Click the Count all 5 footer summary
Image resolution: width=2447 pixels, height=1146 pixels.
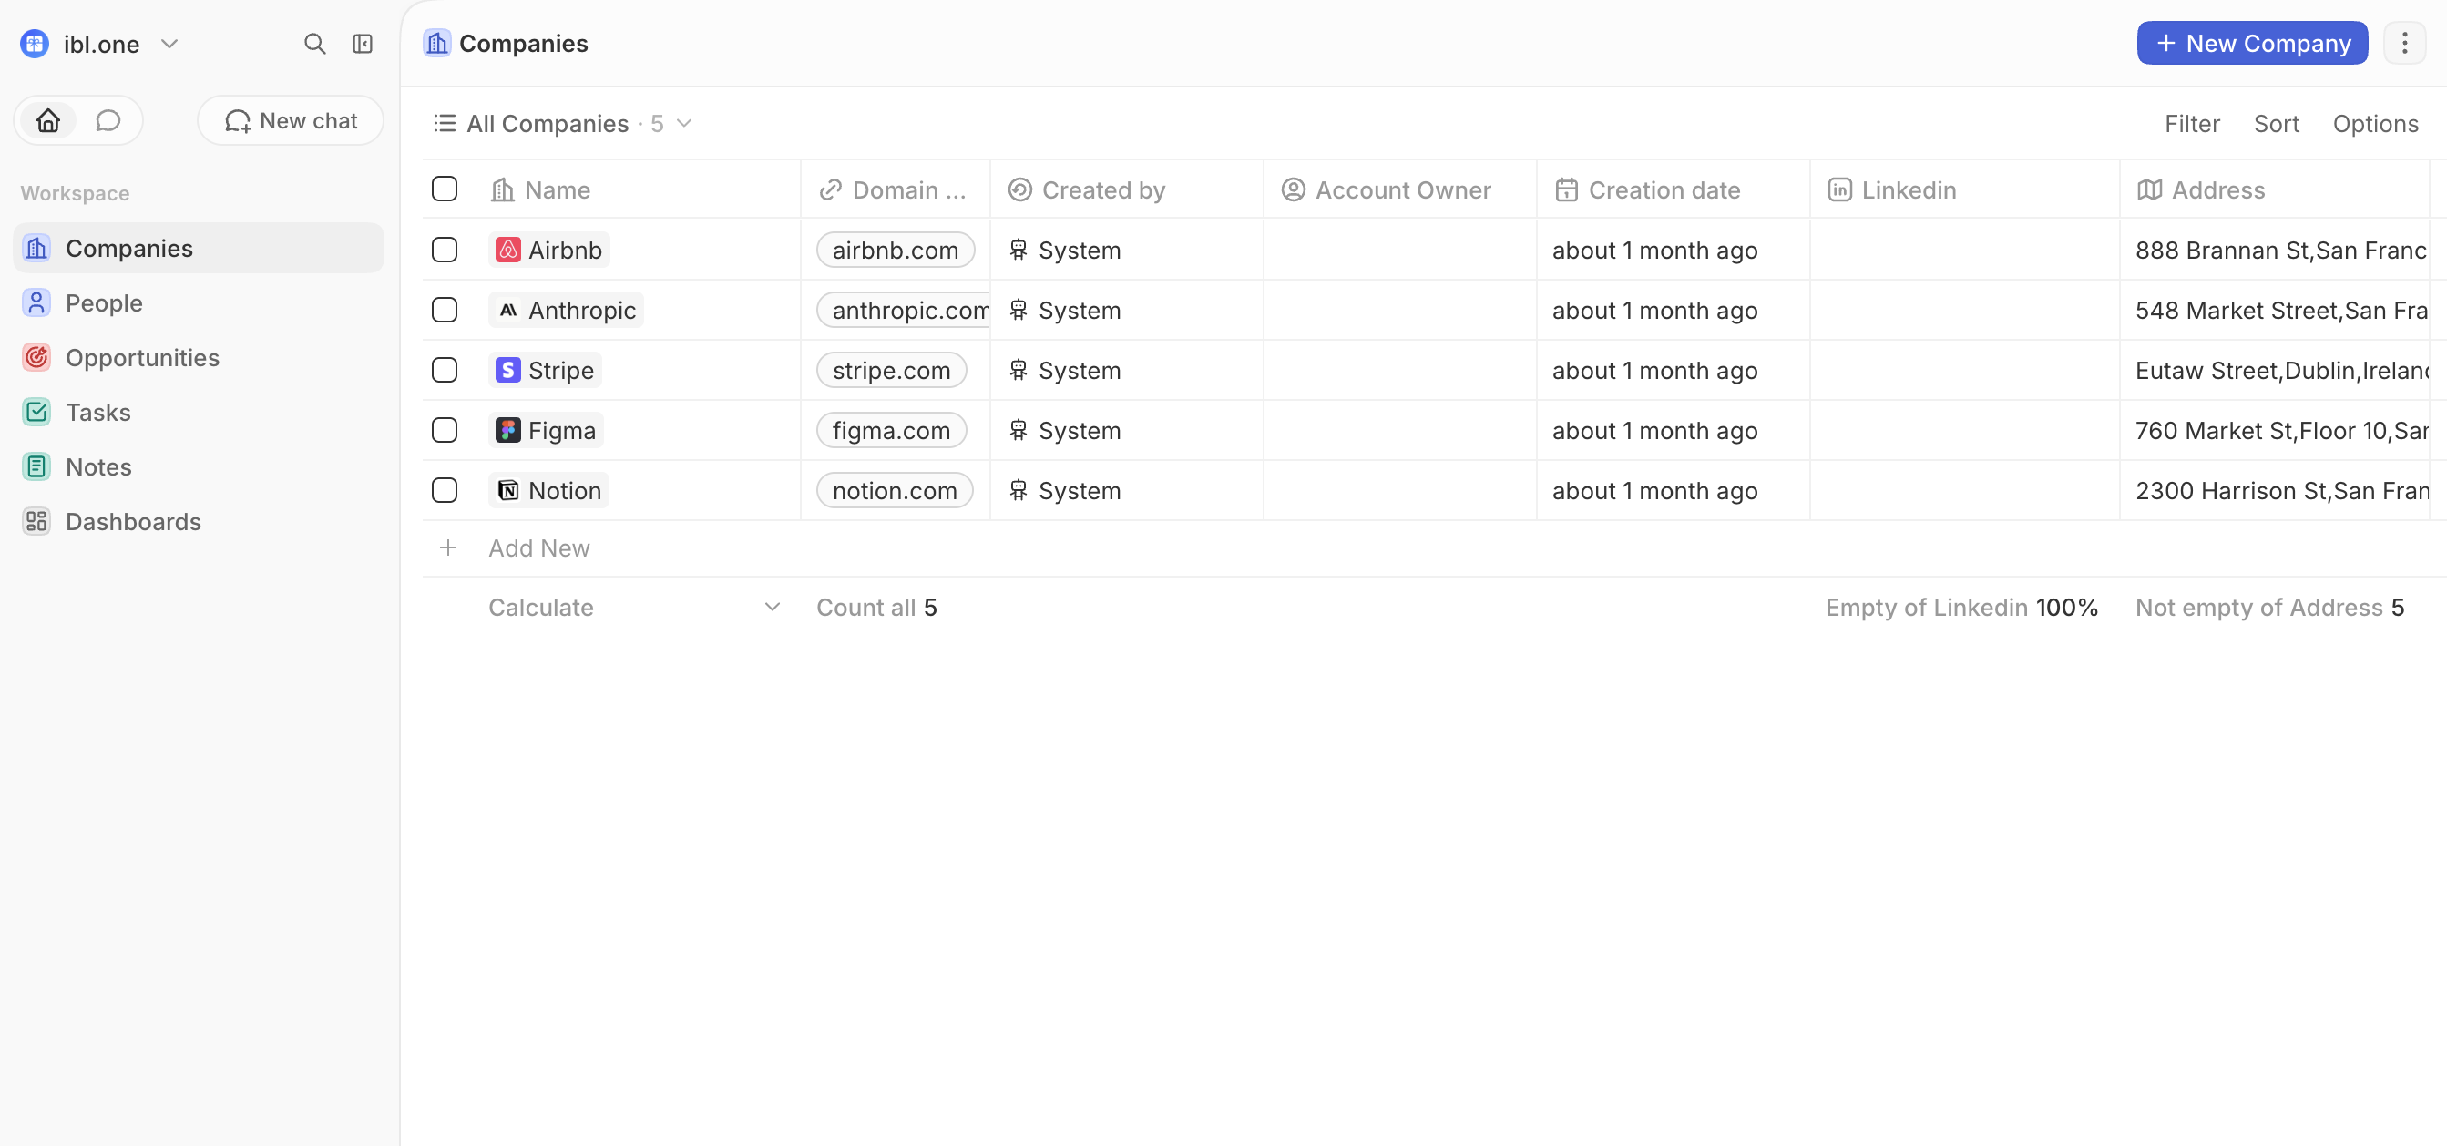[x=876, y=608]
